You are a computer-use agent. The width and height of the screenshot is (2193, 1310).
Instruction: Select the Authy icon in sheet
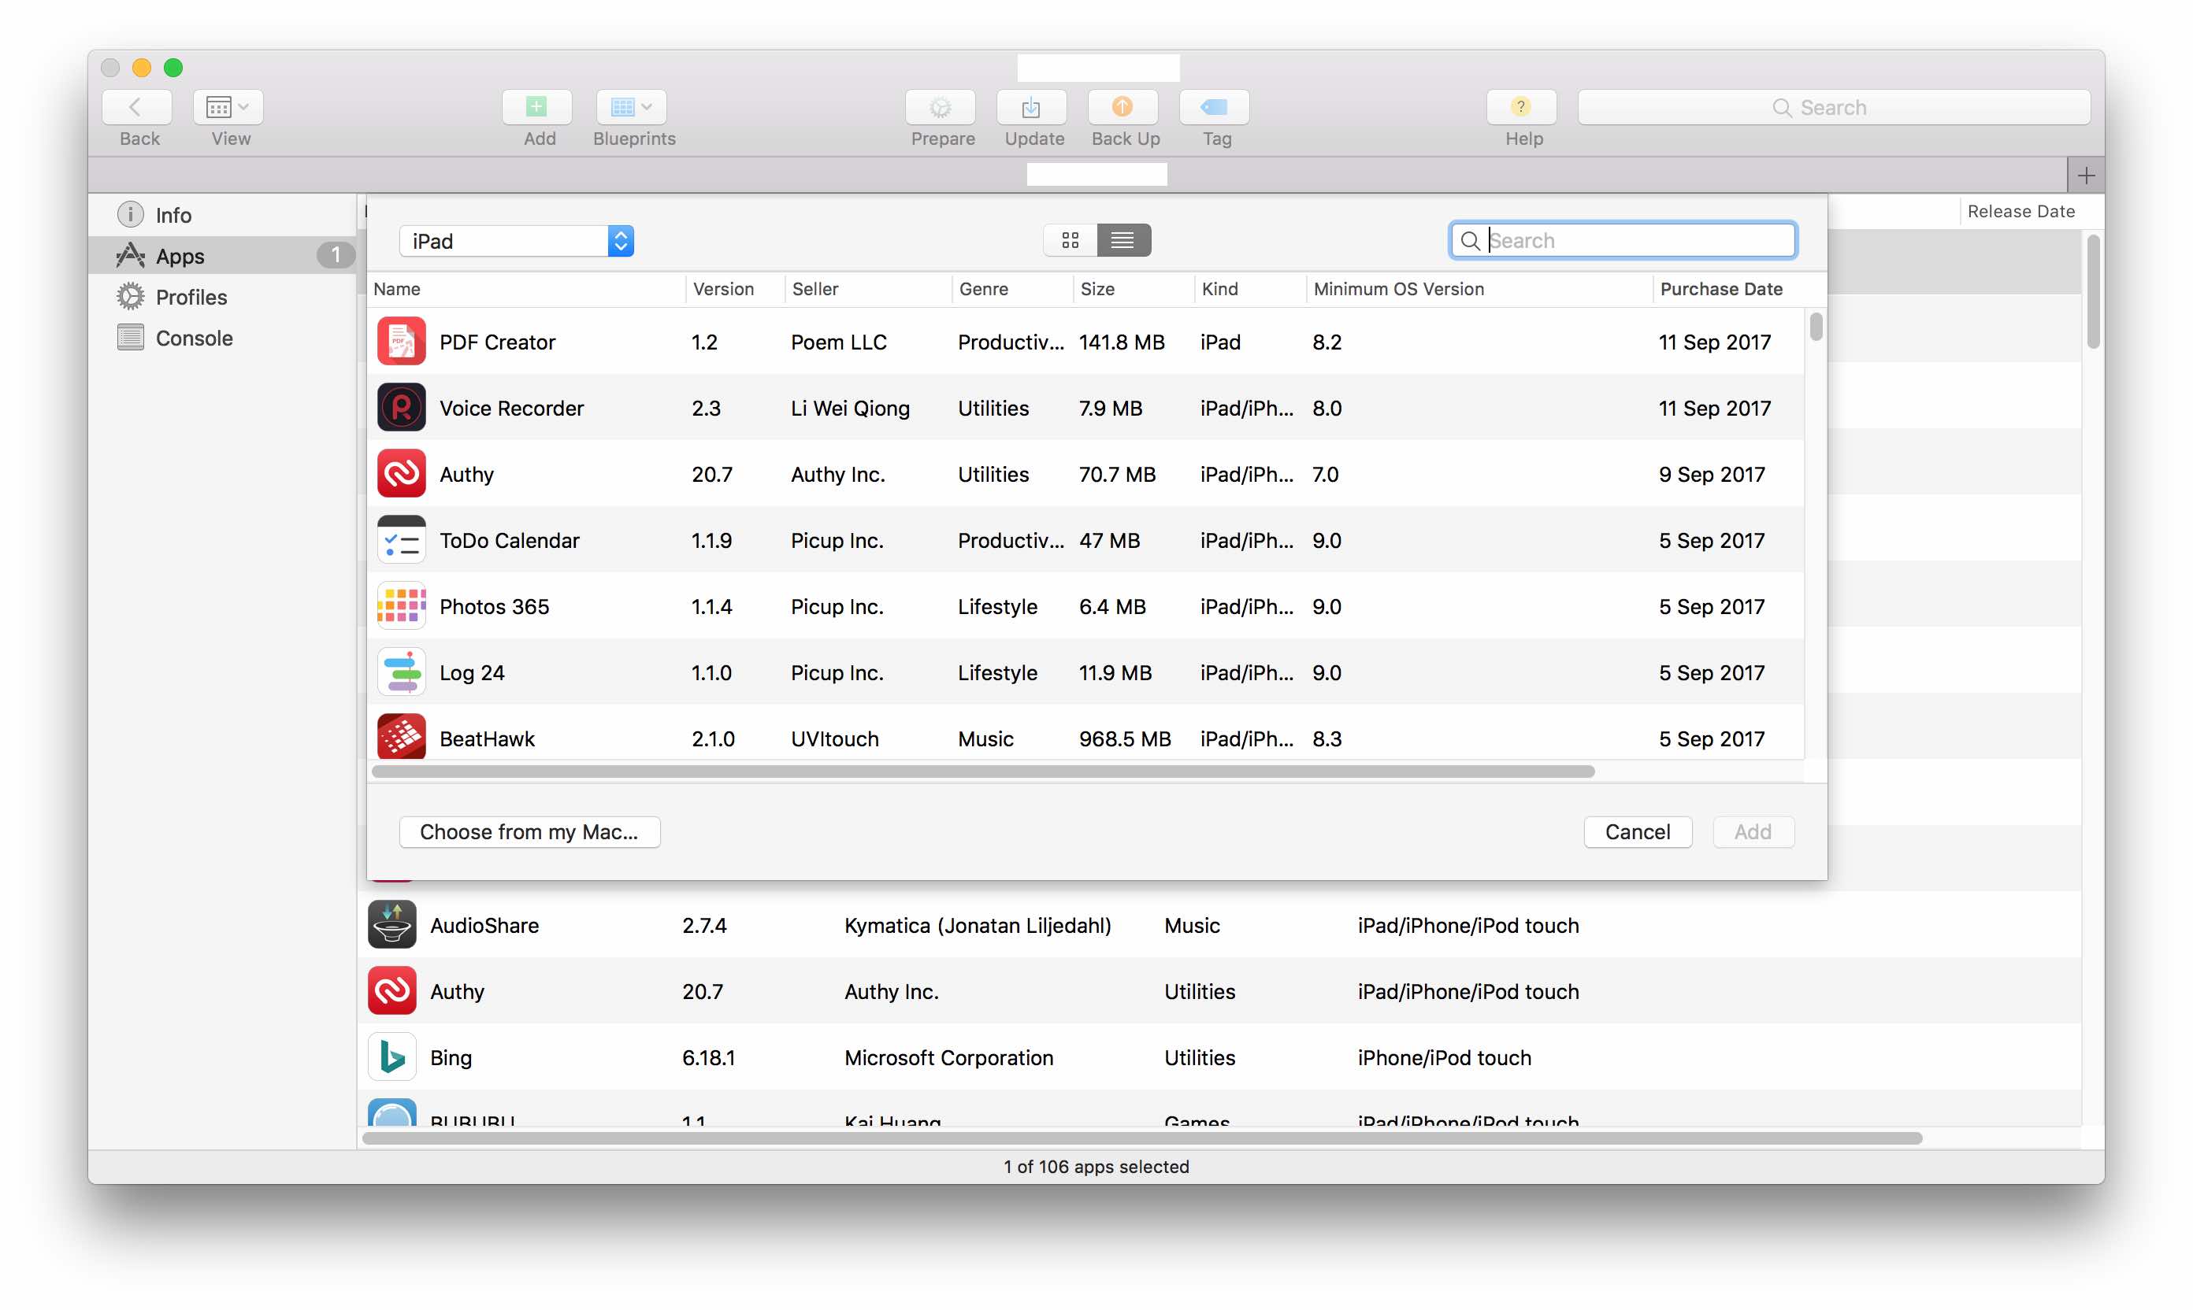click(401, 473)
